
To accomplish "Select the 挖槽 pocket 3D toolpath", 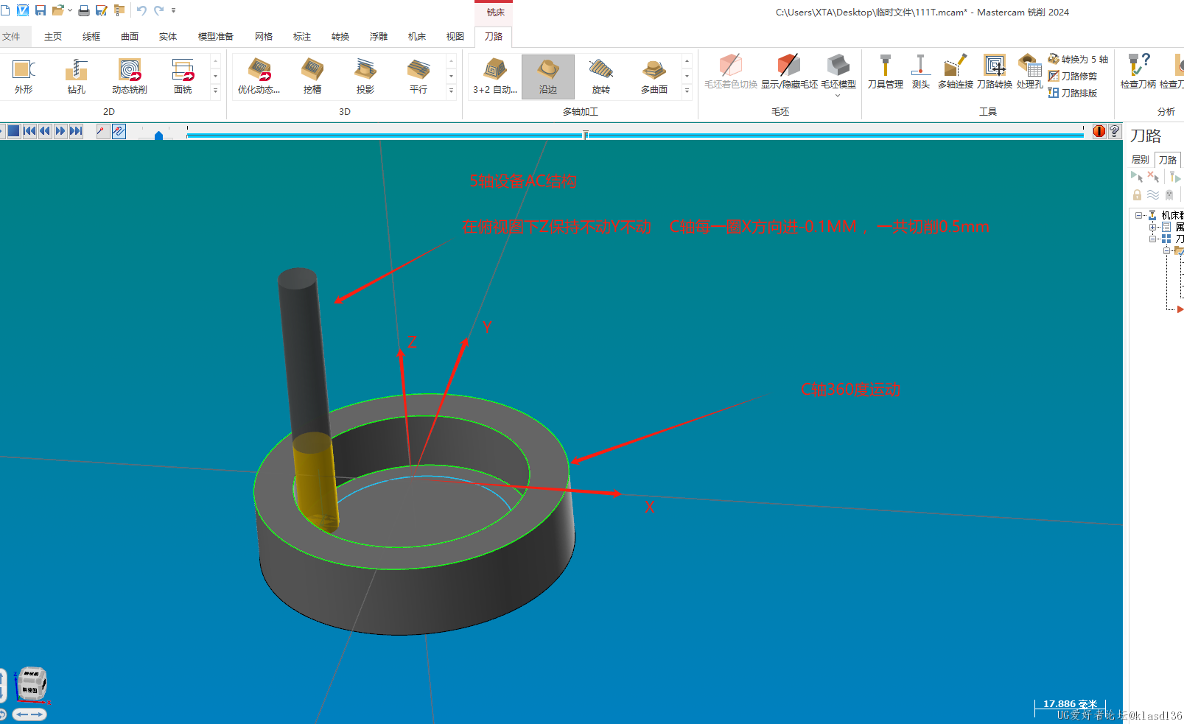I will coord(312,76).
